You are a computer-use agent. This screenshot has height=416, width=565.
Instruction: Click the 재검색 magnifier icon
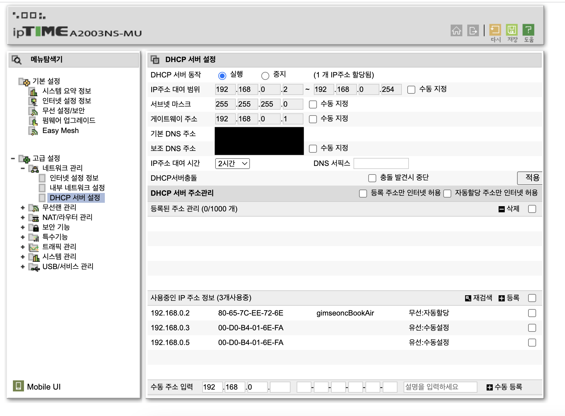tap(468, 297)
